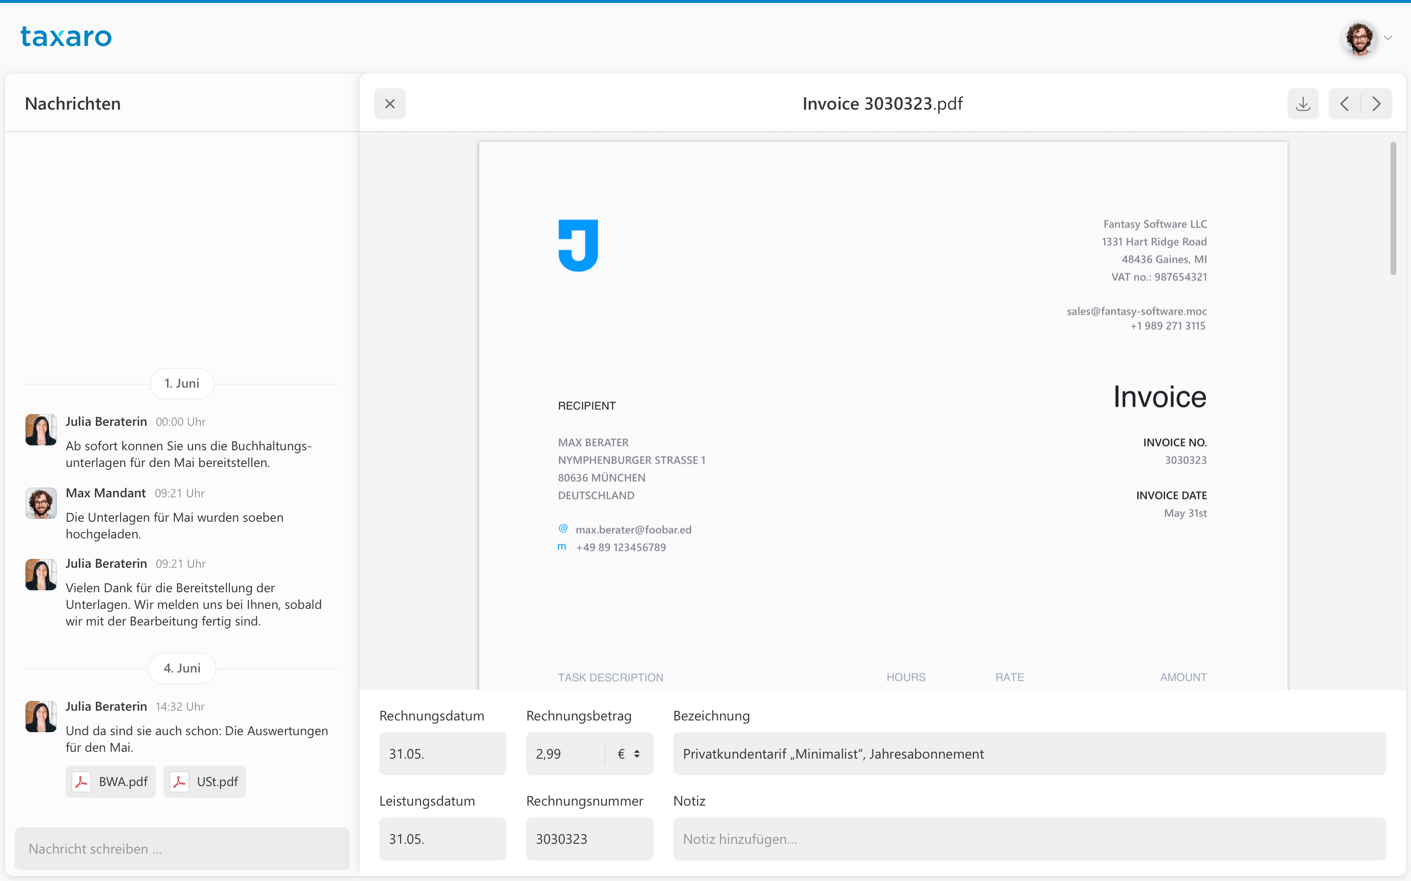1411x881 pixels.
Task: Close the invoice preview with X button
Action: pos(389,104)
